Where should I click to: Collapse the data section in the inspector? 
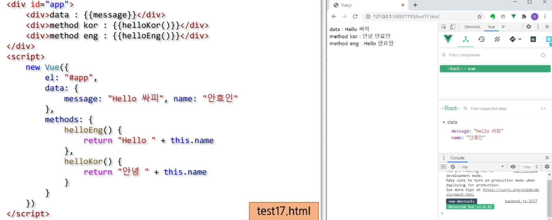(x=444, y=122)
